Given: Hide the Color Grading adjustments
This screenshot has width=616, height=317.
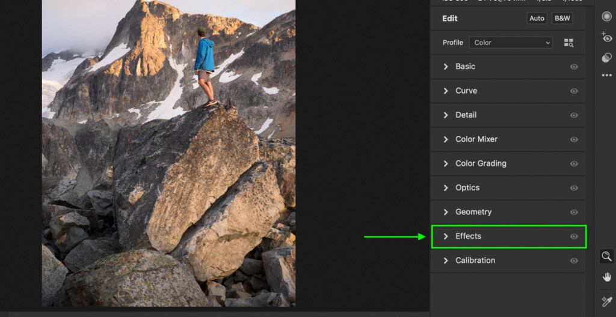Looking at the screenshot, I should click(x=574, y=163).
